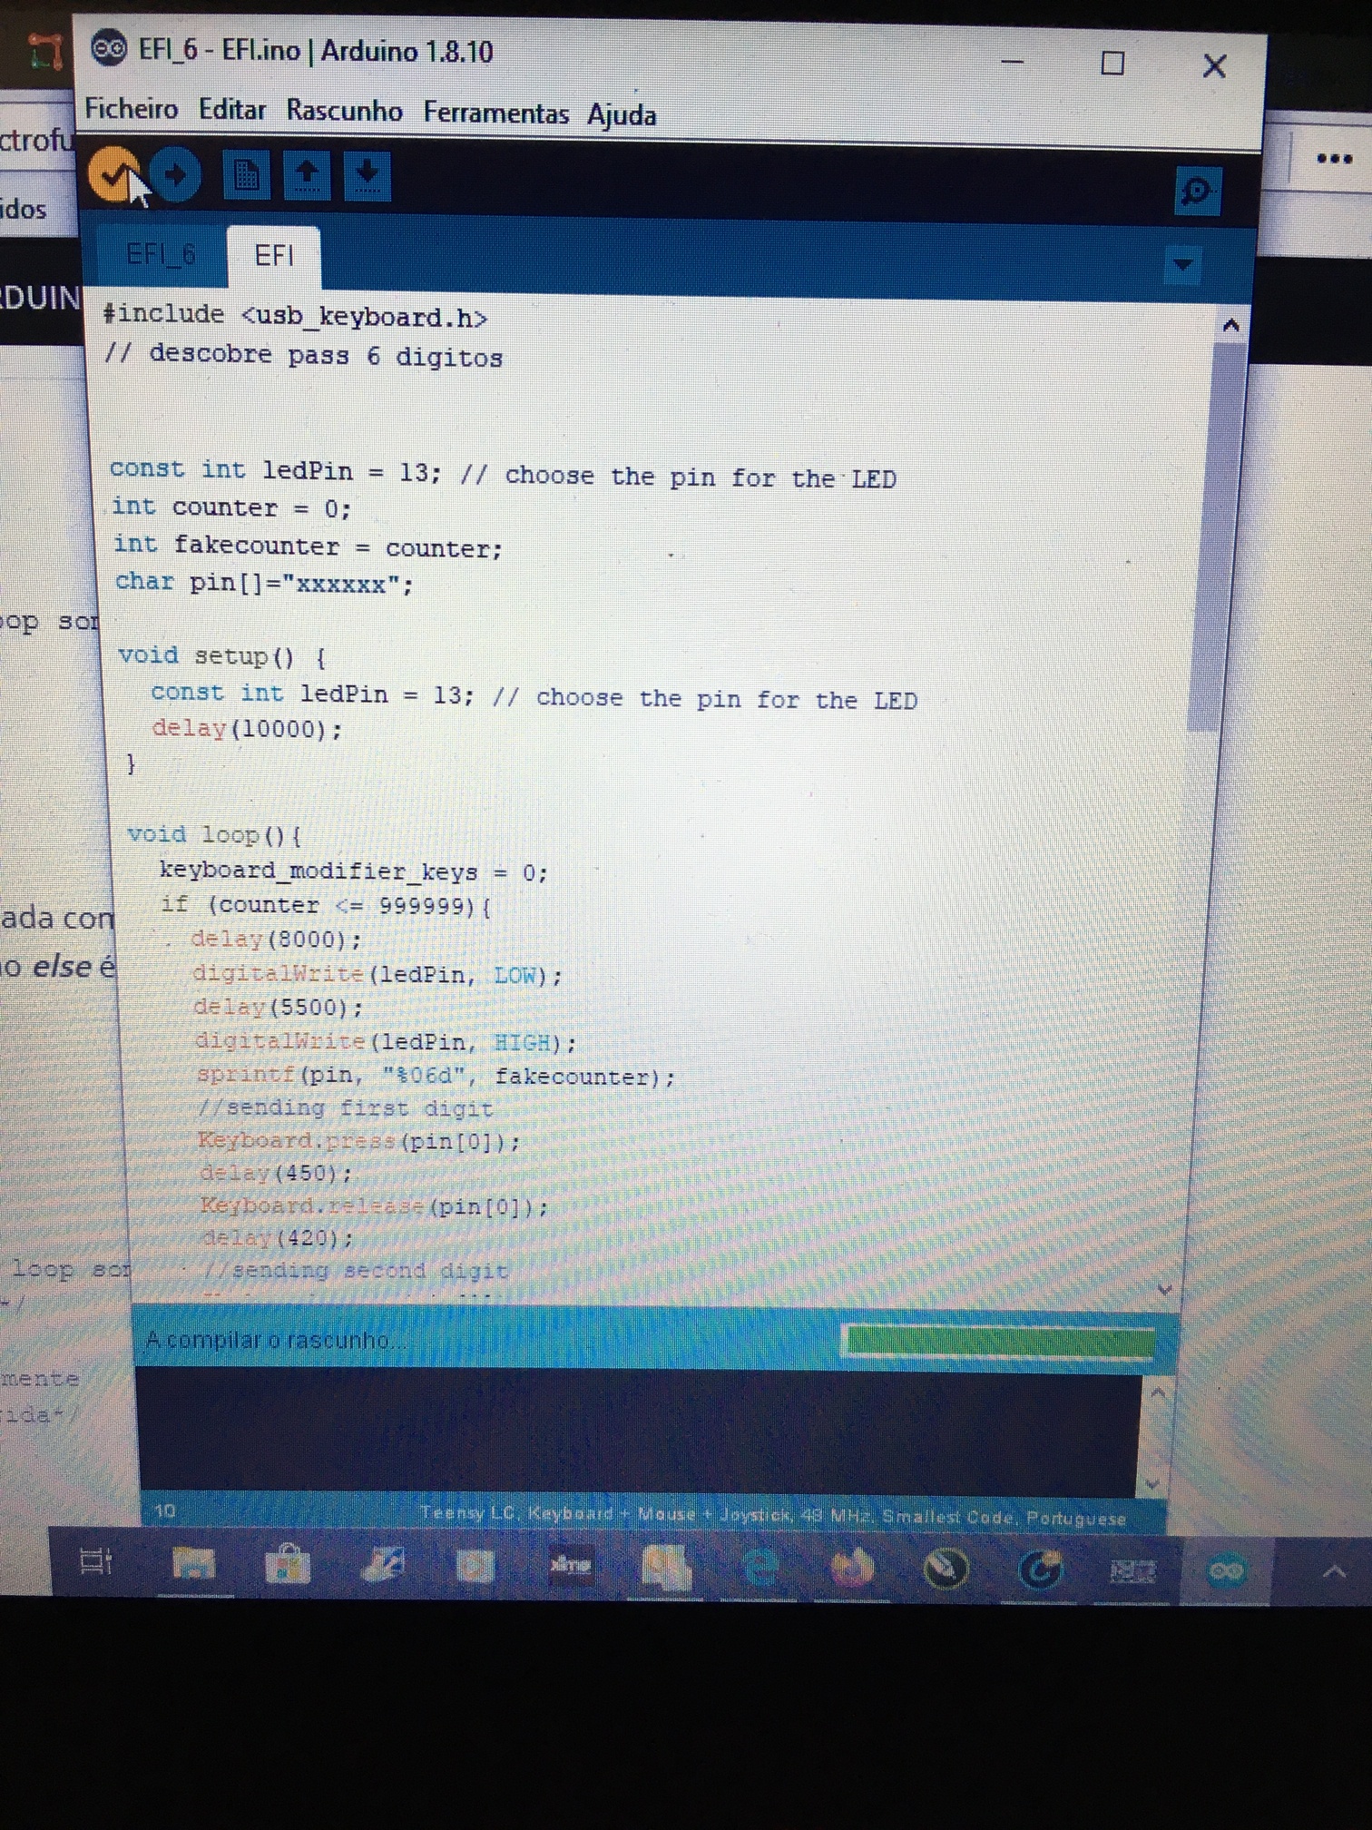Image resolution: width=1372 pixels, height=1830 pixels.
Task: Click 'digitalWrite(ledPin, HIGH);' line
Action: [386, 1042]
